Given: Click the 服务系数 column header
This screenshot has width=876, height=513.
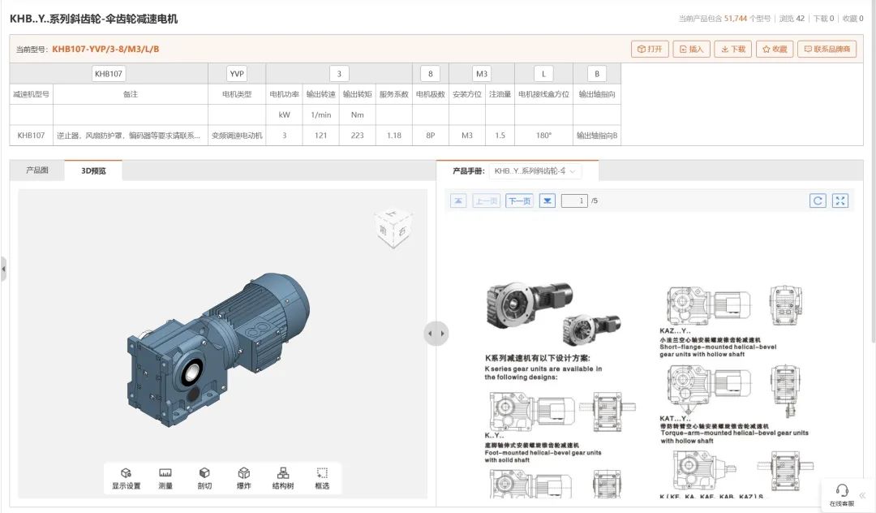Looking at the screenshot, I should click(x=394, y=94).
